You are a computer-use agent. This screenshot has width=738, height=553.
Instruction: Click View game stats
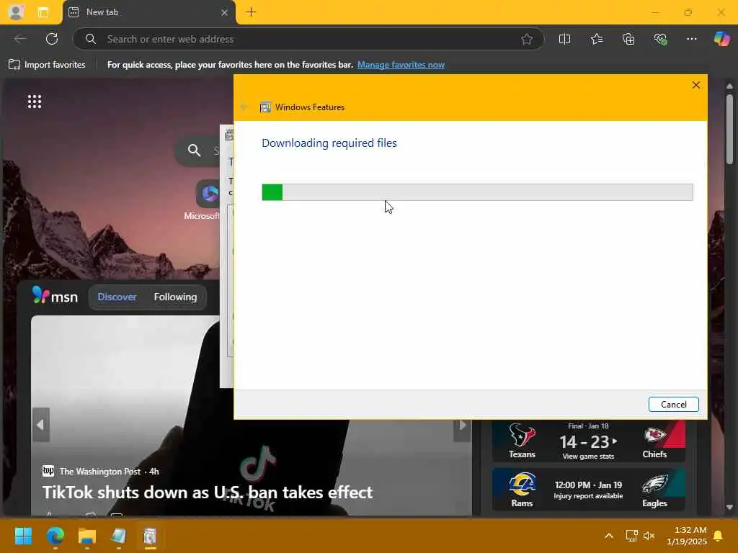coord(588,456)
